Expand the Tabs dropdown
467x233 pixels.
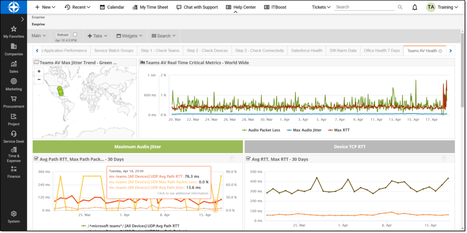(98, 36)
